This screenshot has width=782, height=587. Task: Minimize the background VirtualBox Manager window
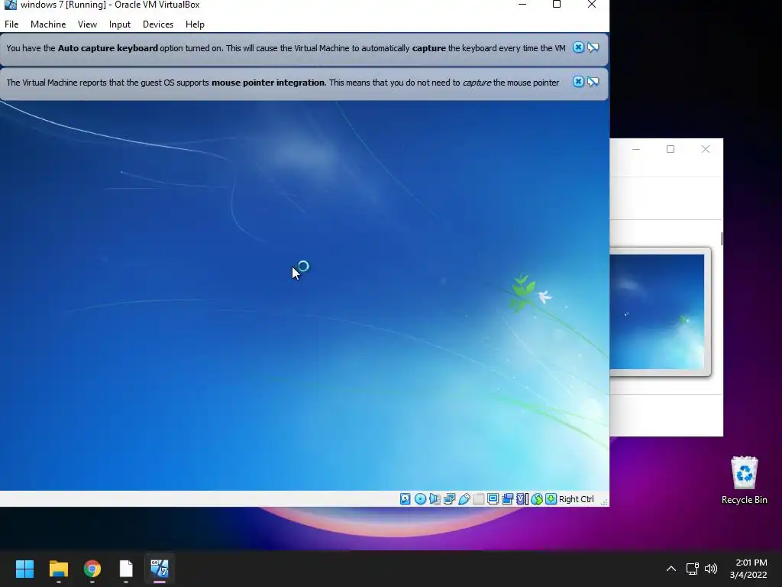pyautogui.click(x=636, y=149)
